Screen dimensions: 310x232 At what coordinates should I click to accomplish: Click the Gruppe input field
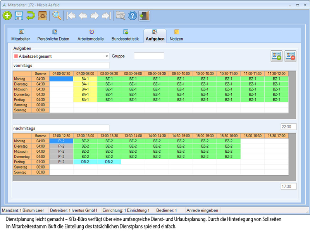click(149, 56)
